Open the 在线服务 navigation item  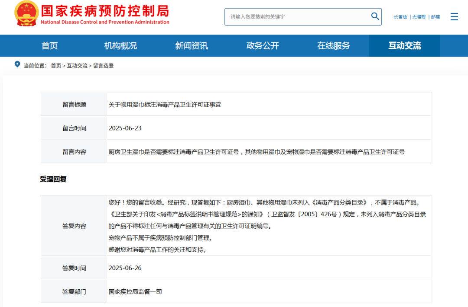[334, 46]
